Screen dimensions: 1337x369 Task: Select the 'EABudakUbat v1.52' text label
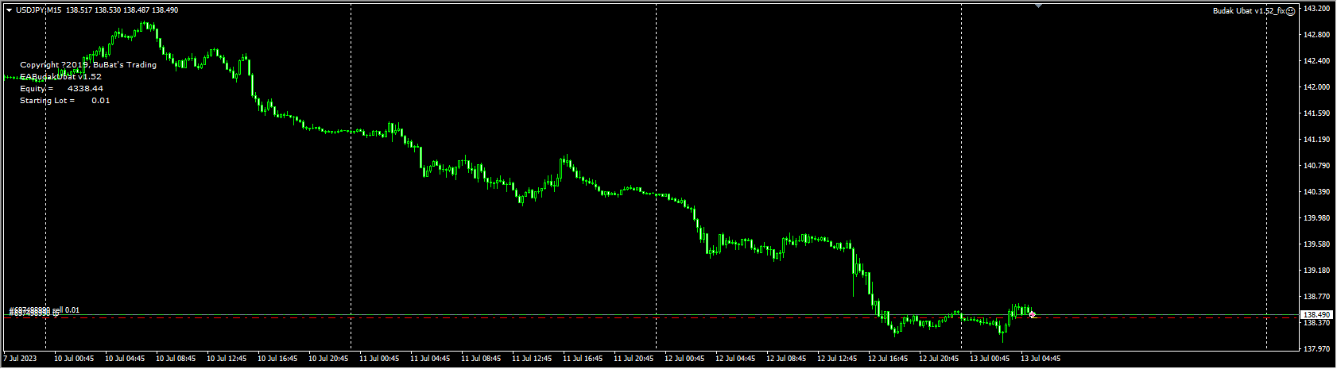click(60, 77)
